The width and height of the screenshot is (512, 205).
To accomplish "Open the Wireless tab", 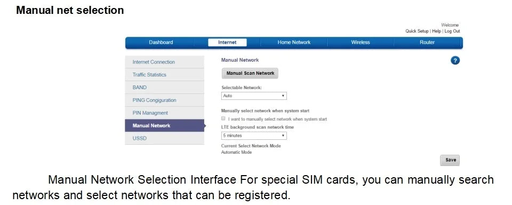I will (361, 42).
